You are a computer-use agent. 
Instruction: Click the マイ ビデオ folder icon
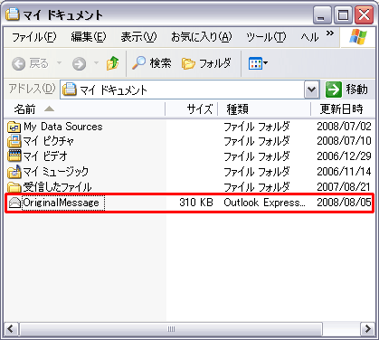tap(14, 156)
